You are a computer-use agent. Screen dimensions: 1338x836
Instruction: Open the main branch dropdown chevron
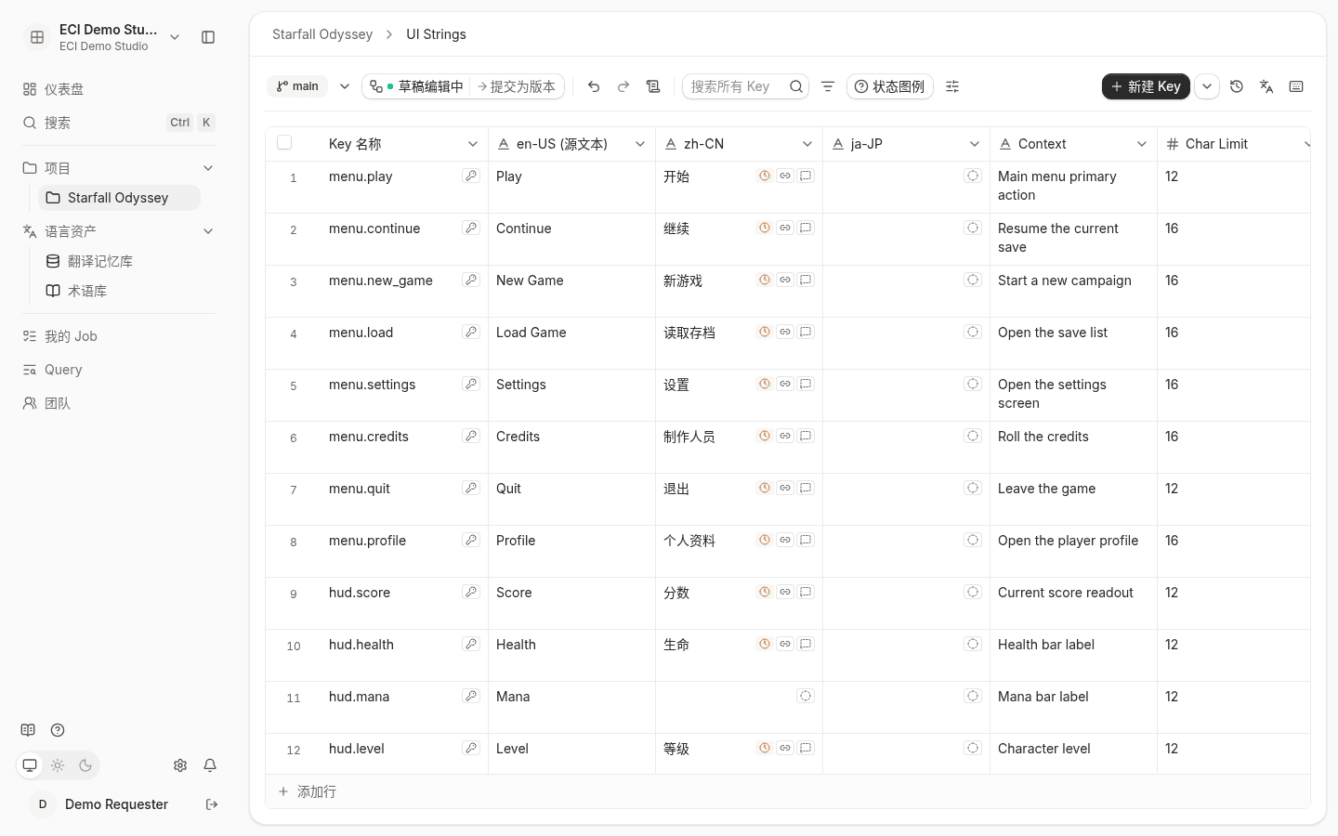(x=345, y=86)
